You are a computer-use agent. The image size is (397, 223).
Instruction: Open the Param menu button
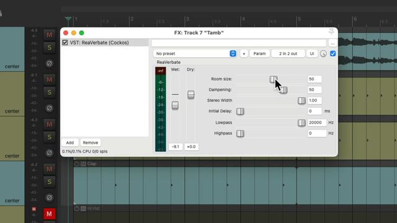[x=259, y=54]
